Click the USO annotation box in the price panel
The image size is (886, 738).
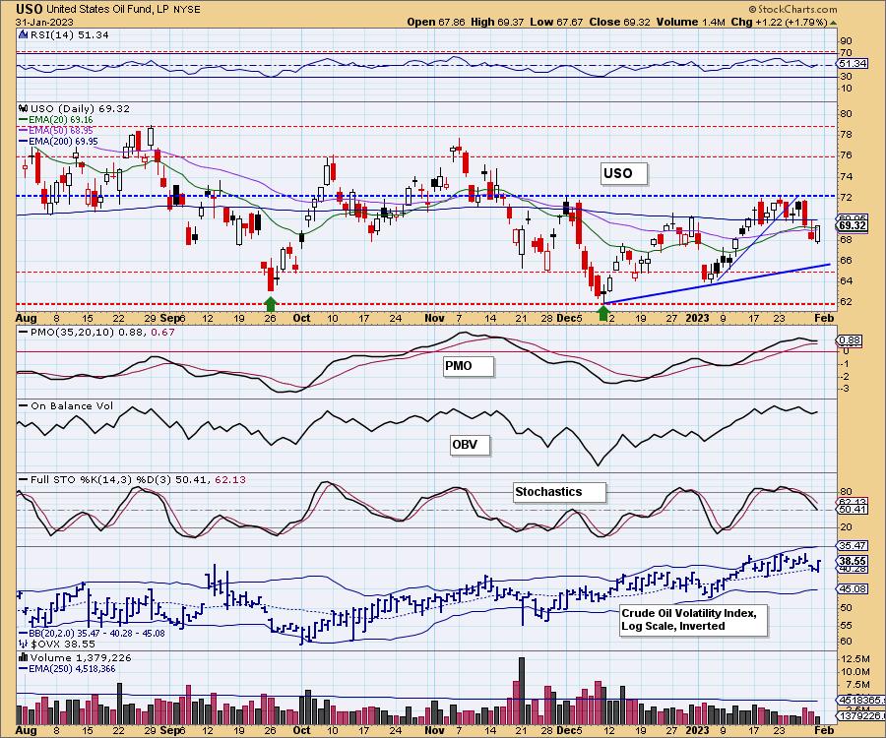(623, 173)
